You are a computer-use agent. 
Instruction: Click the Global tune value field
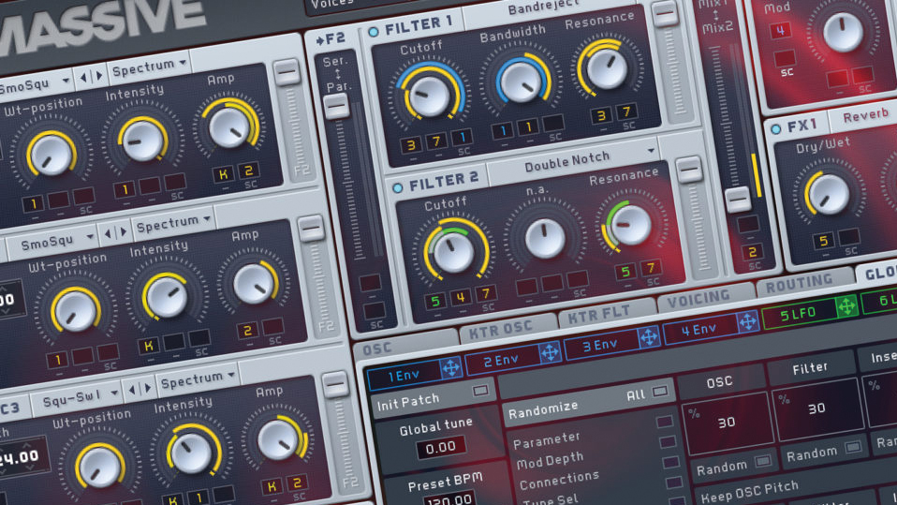coord(440,447)
